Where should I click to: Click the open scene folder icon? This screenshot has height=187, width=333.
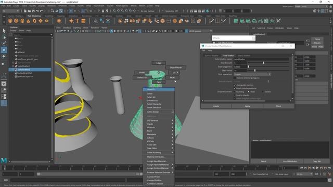tap(29, 11)
